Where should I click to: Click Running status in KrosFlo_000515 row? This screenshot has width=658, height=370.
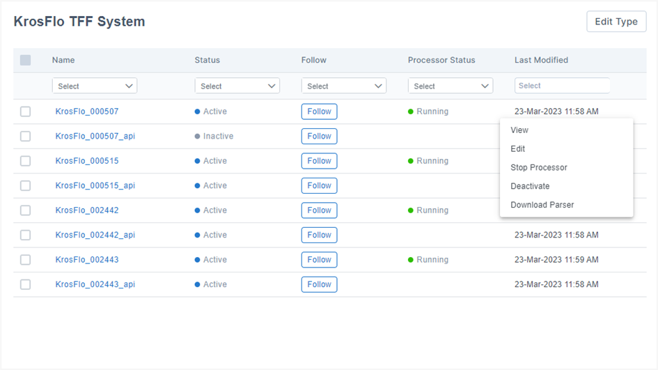coord(428,161)
